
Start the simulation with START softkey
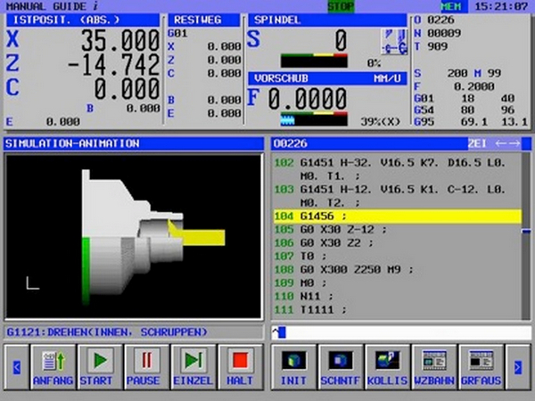96,366
